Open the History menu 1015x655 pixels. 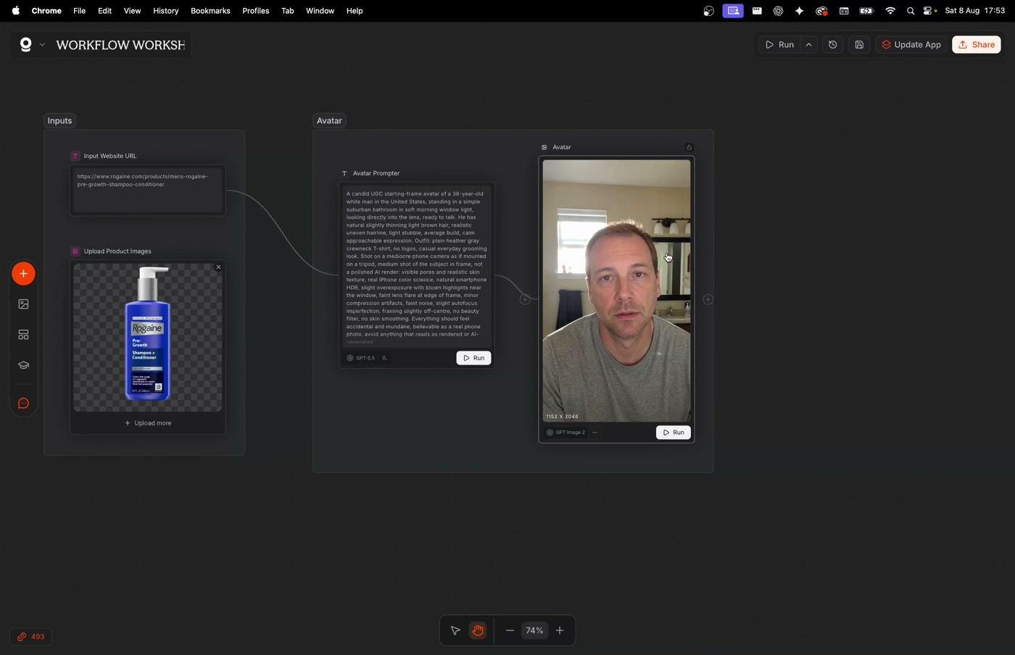[165, 11]
